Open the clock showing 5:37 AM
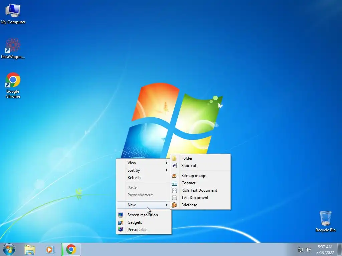 click(325, 250)
